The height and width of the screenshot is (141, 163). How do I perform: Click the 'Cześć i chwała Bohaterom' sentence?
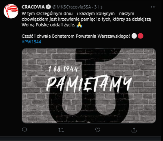[x=76, y=36]
